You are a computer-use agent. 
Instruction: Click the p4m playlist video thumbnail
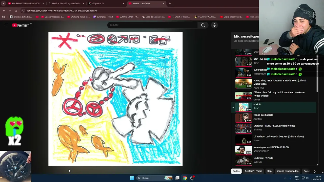click(244, 62)
